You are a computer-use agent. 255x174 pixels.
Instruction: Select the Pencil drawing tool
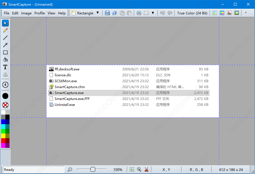[x=5, y=30]
